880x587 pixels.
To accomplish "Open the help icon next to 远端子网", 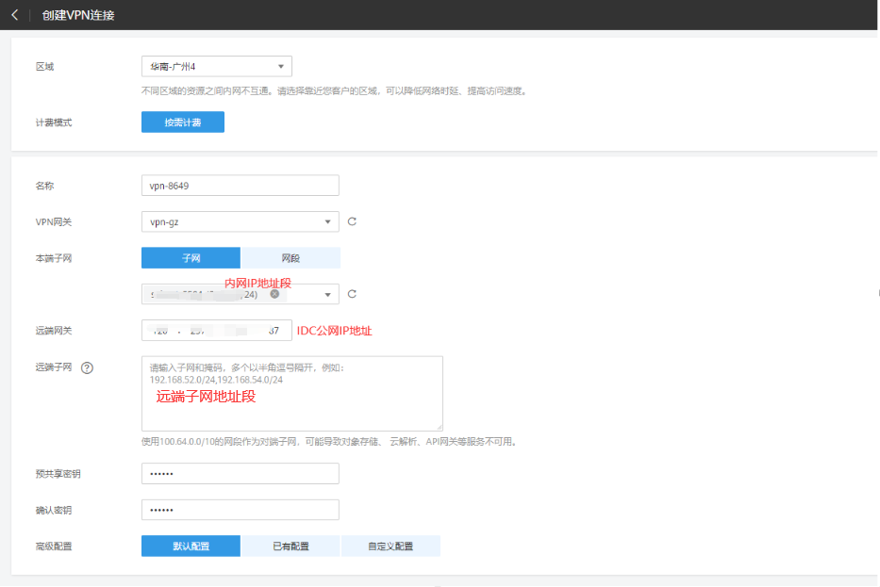I will [x=88, y=367].
